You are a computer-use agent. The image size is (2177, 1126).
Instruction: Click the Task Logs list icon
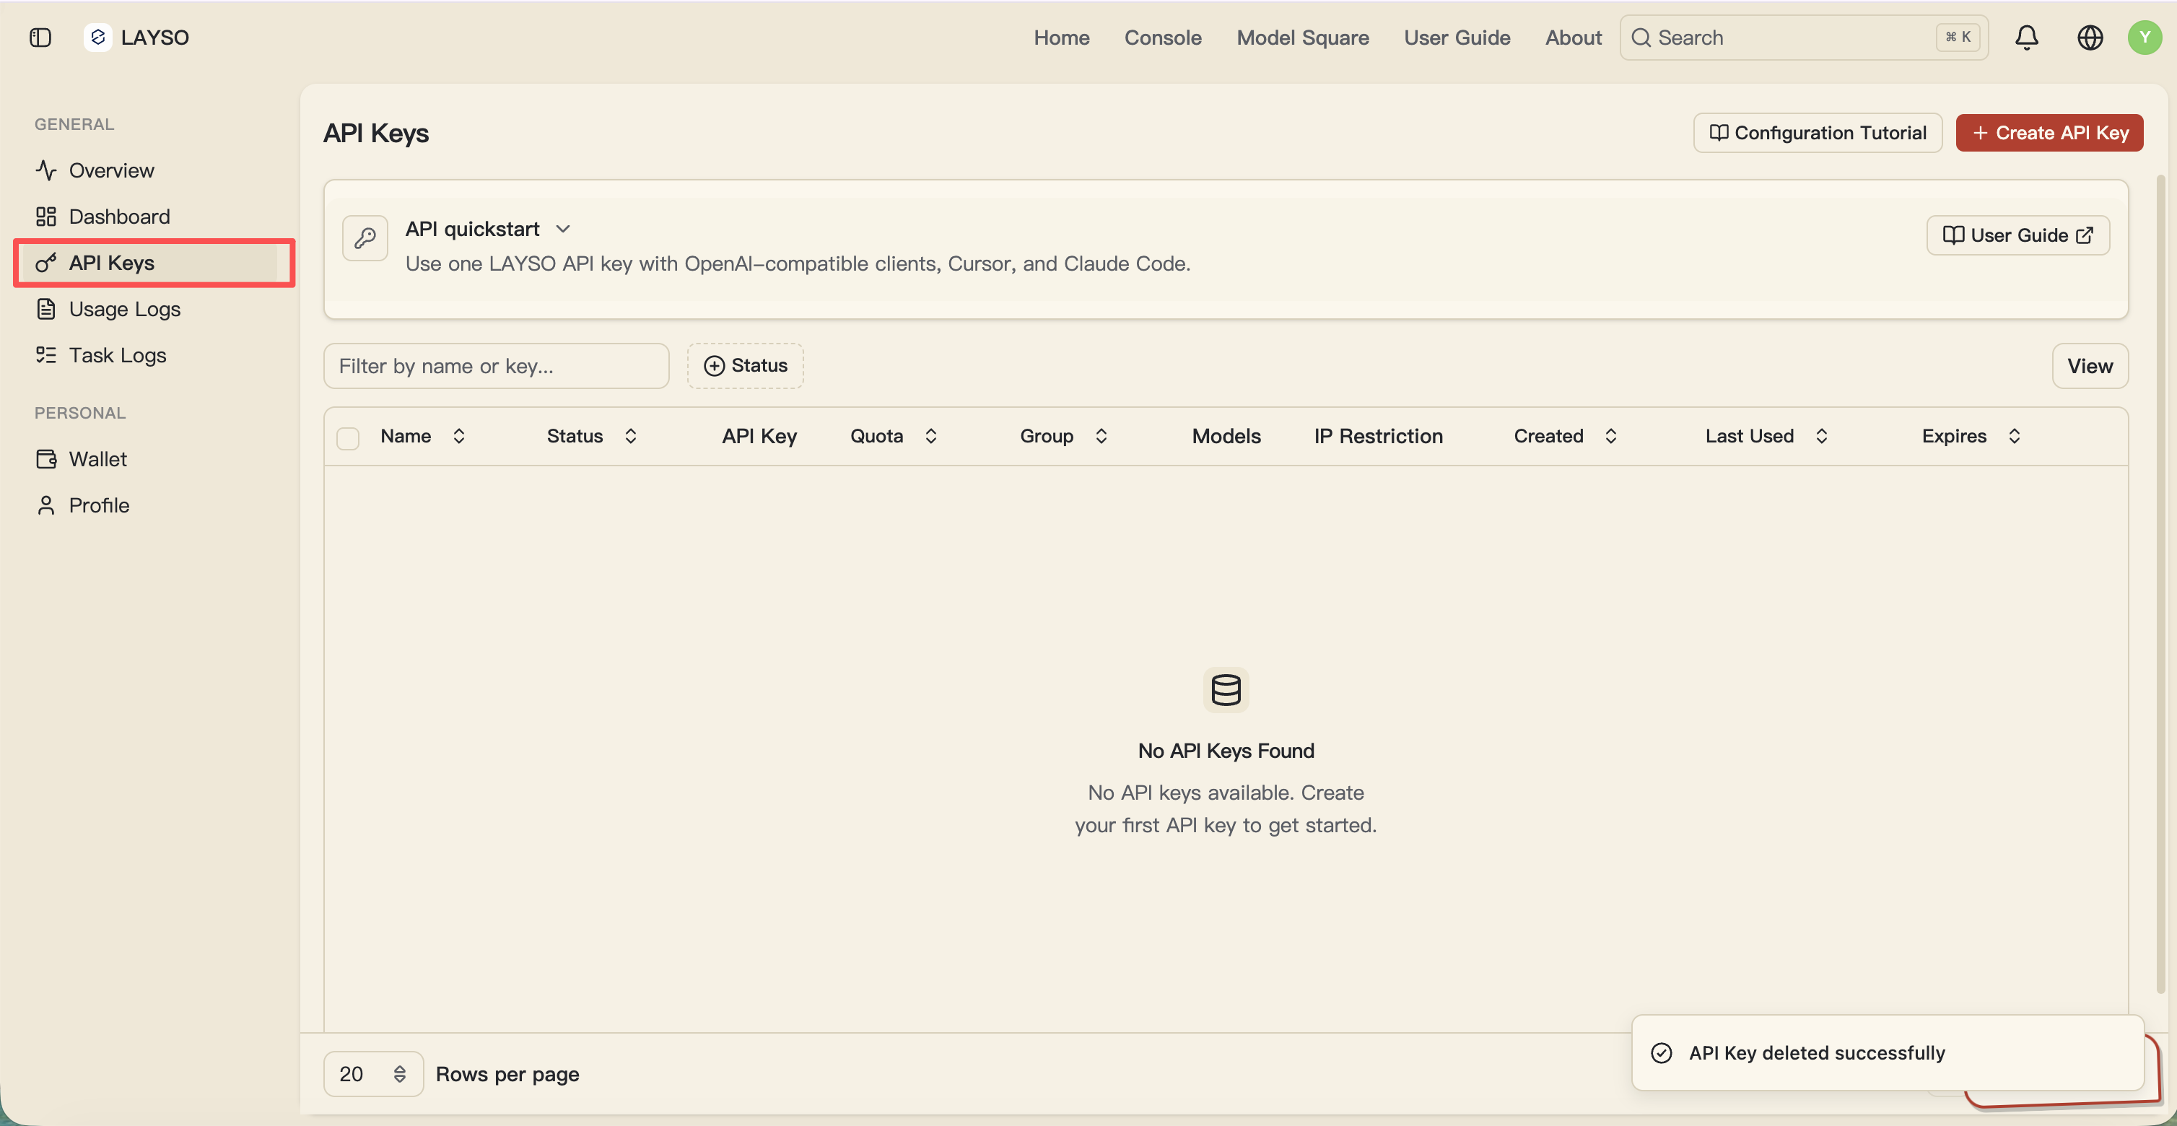(x=45, y=355)
